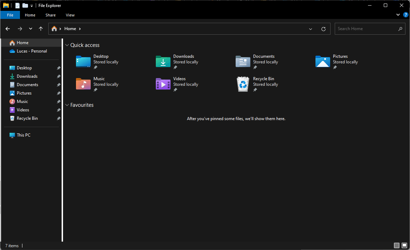
Task: Switch to the View tab
Action: (x=70, y=15)
